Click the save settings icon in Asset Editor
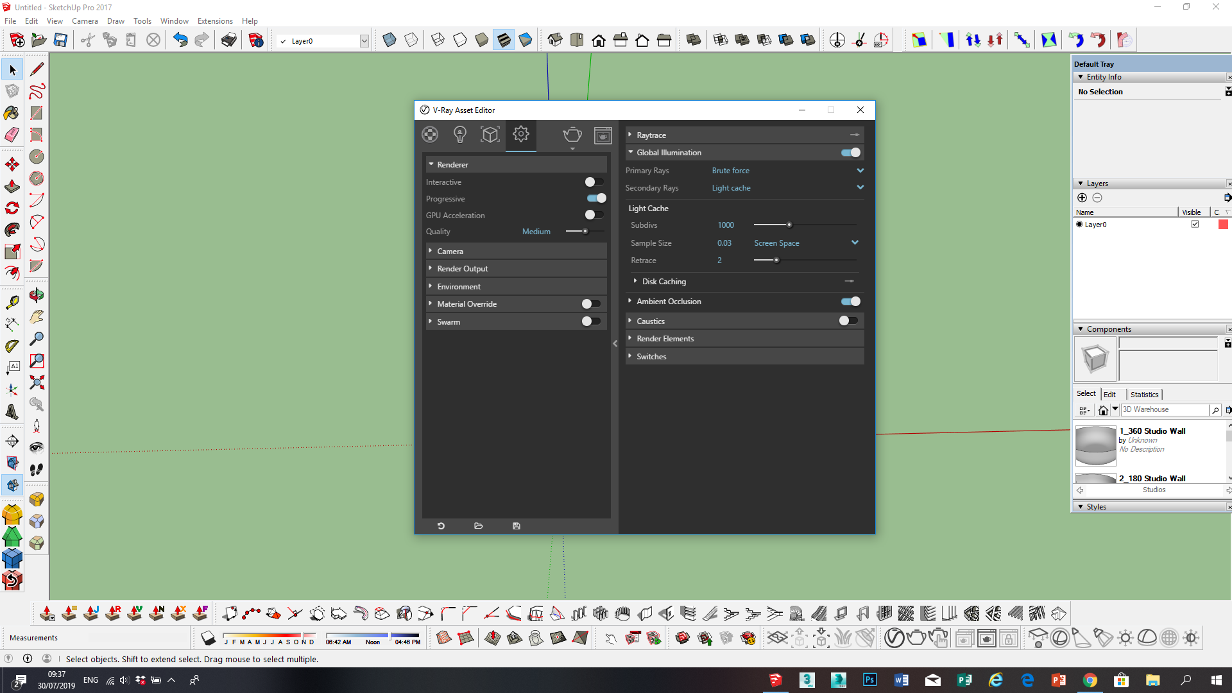 517,526
